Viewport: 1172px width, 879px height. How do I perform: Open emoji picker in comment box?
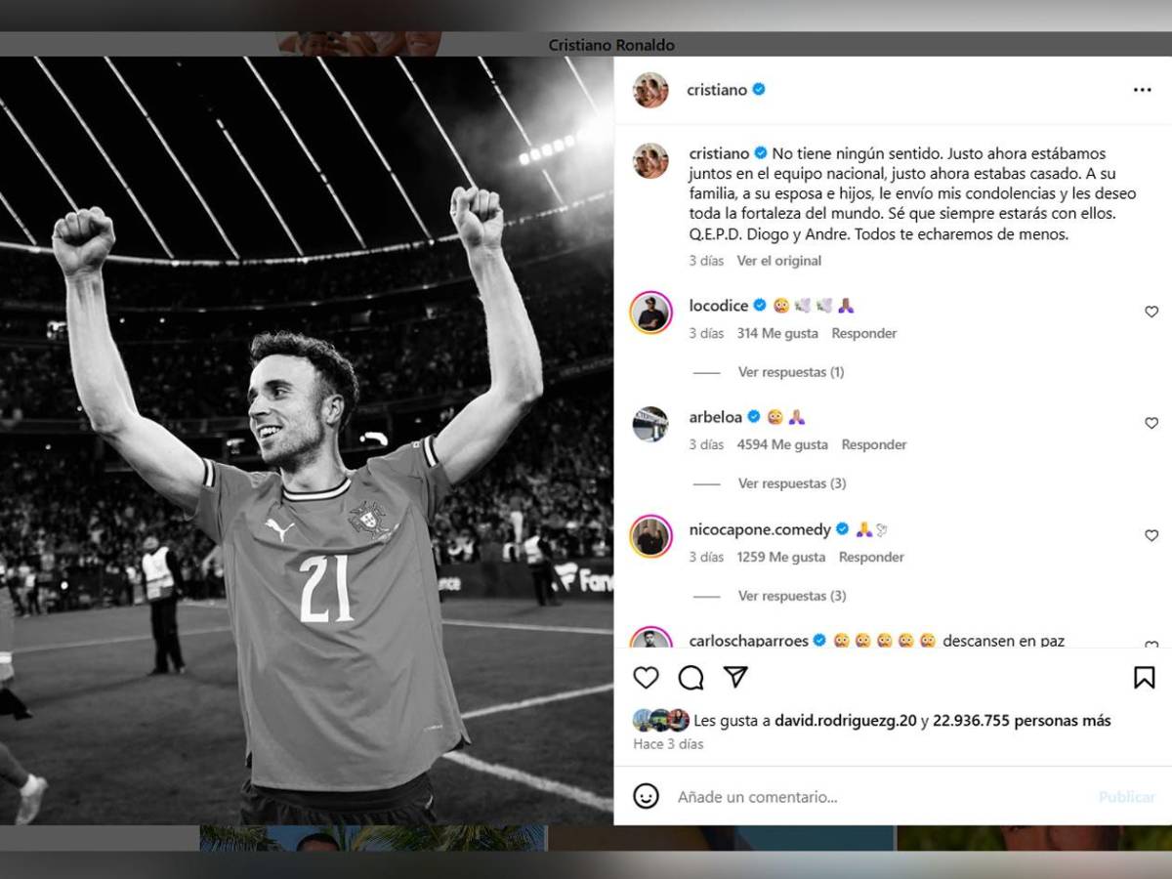click(x=646, y=796)
